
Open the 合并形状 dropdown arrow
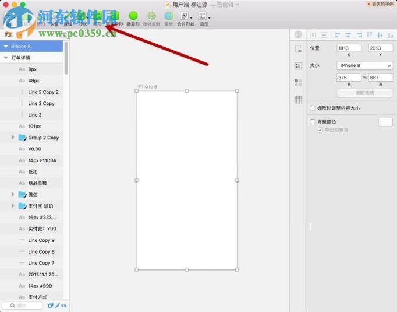click(191, 18)
